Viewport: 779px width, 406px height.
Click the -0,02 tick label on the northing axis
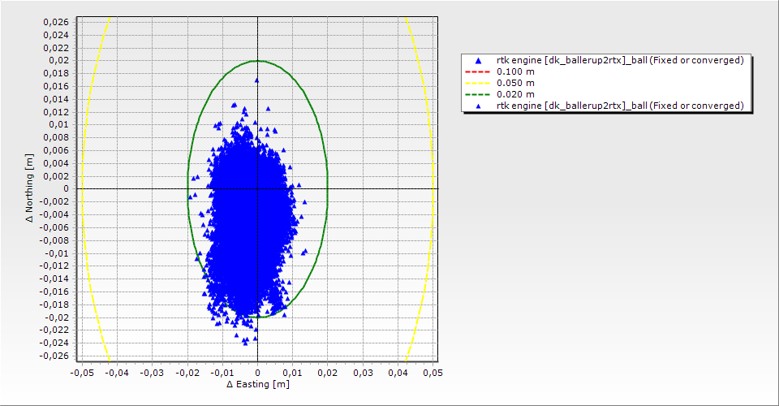pos(57,317)
